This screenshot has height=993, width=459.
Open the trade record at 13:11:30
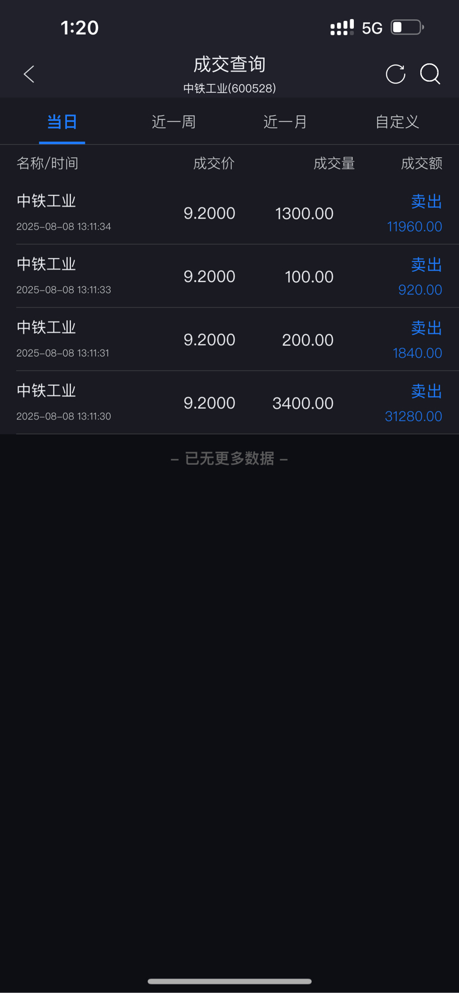[229, 403]
